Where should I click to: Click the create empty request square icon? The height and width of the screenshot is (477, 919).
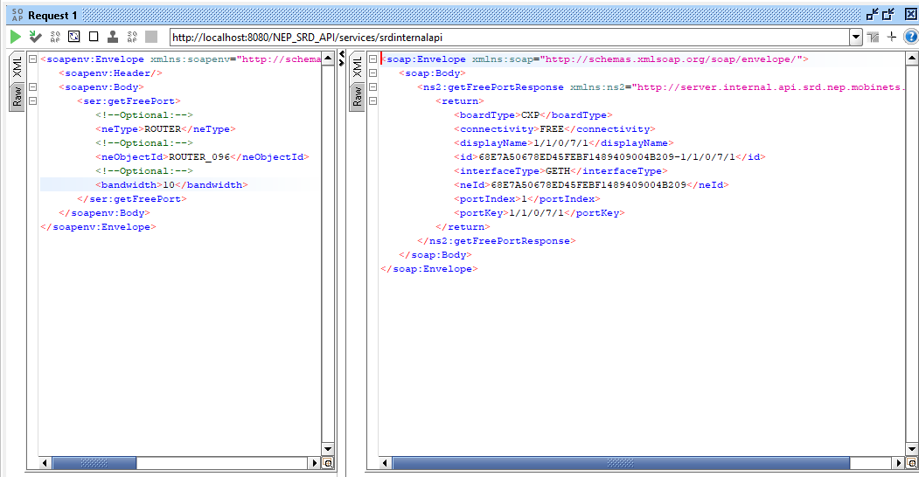(x=93, y=37)
